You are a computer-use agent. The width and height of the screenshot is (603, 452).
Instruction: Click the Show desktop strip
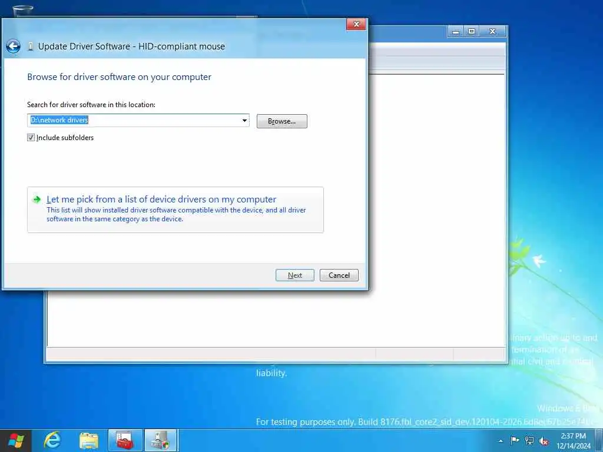click(x=599, y=440)
